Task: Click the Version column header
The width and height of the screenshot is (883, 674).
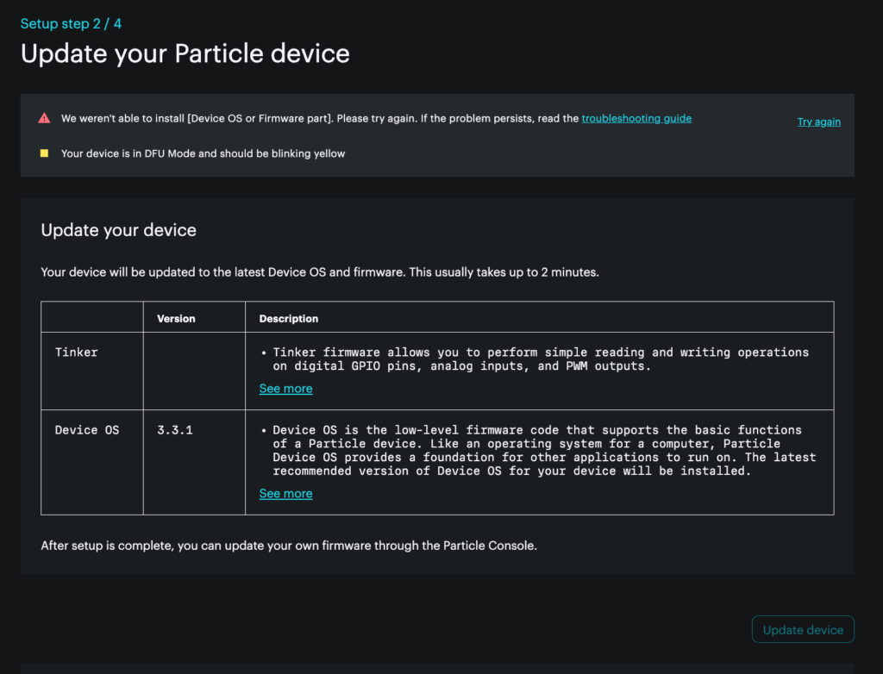Action: [x=176, y=319]
